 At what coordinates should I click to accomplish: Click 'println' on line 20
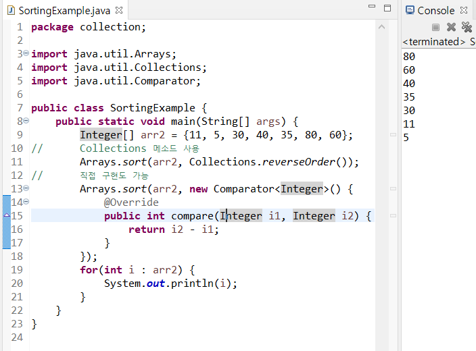pyautogui.click(x=193, y=283)
